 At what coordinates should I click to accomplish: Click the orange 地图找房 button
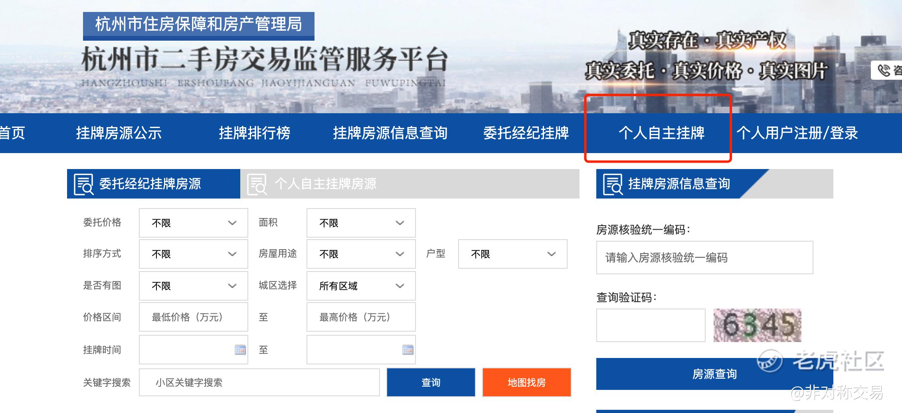[x=527, y=382]
